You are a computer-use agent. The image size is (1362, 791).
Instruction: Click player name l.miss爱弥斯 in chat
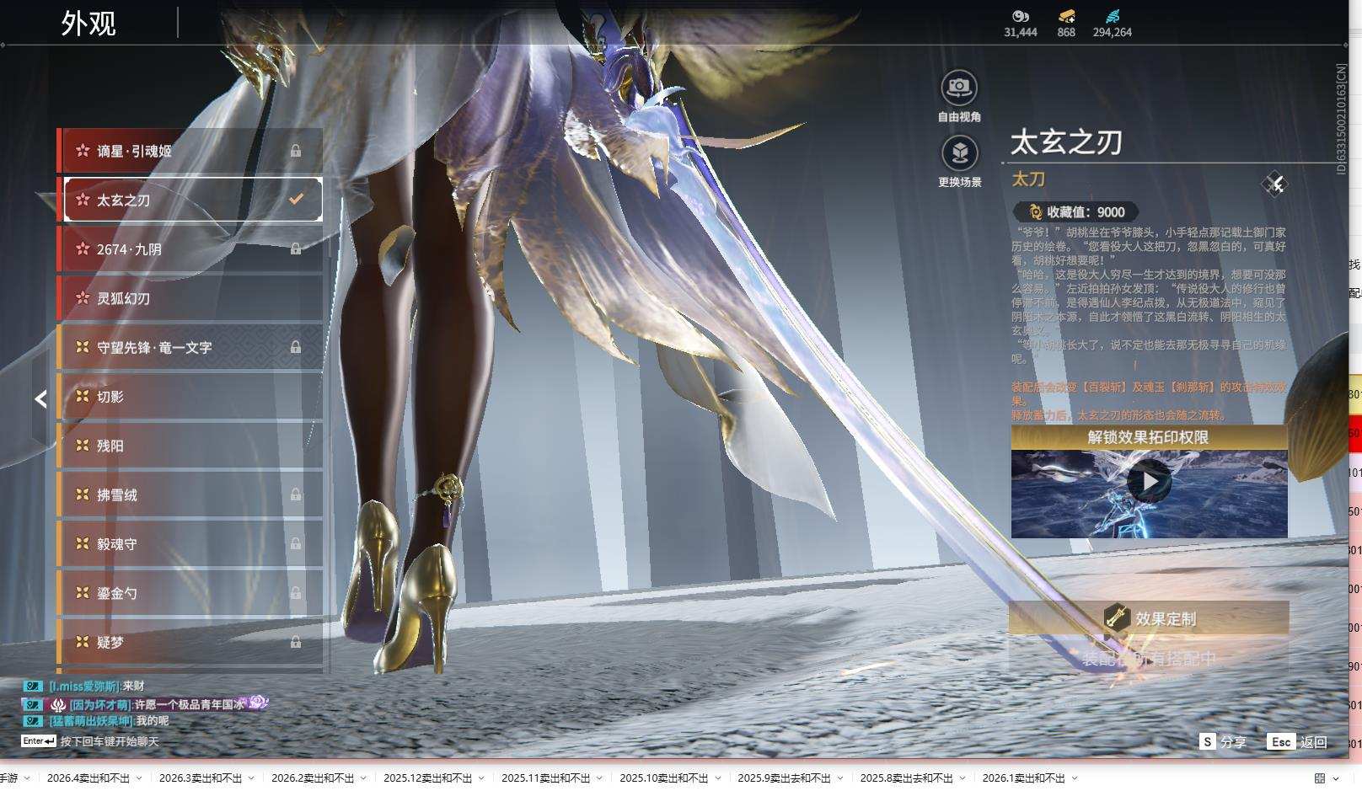point(85,687)
